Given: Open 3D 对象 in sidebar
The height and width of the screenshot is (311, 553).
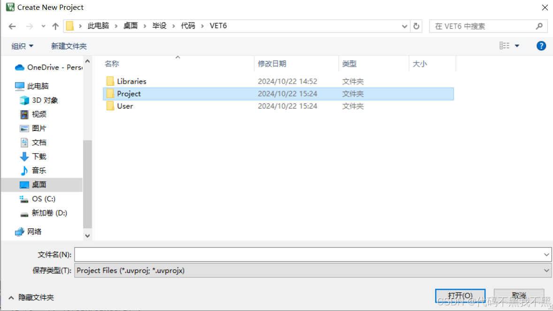Looking at the screenshot, I should [39, 100].
